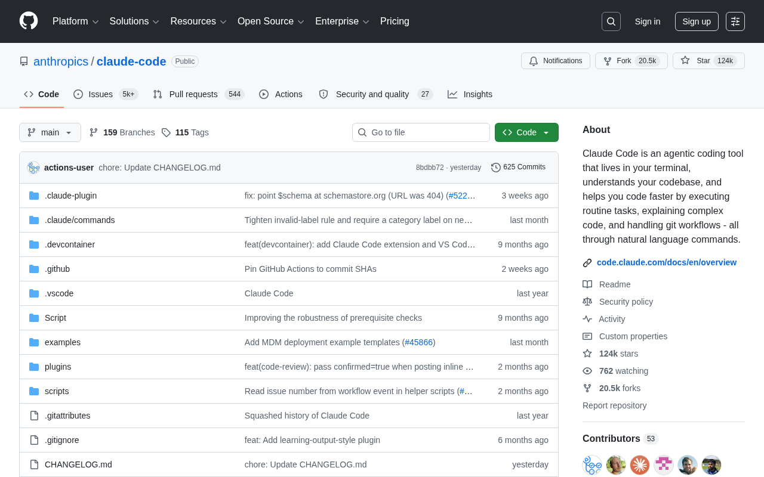
Task: Click the pink pixel-pattern contributor avatar
Action: (664, 465)
